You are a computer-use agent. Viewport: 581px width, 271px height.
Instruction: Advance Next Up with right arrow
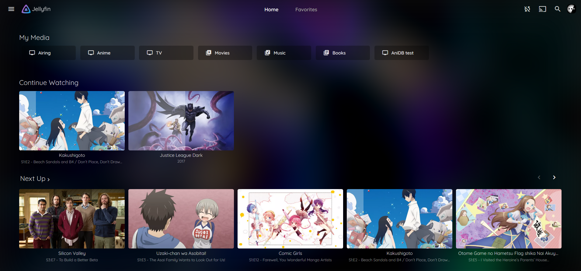click(x=554, y=177)
